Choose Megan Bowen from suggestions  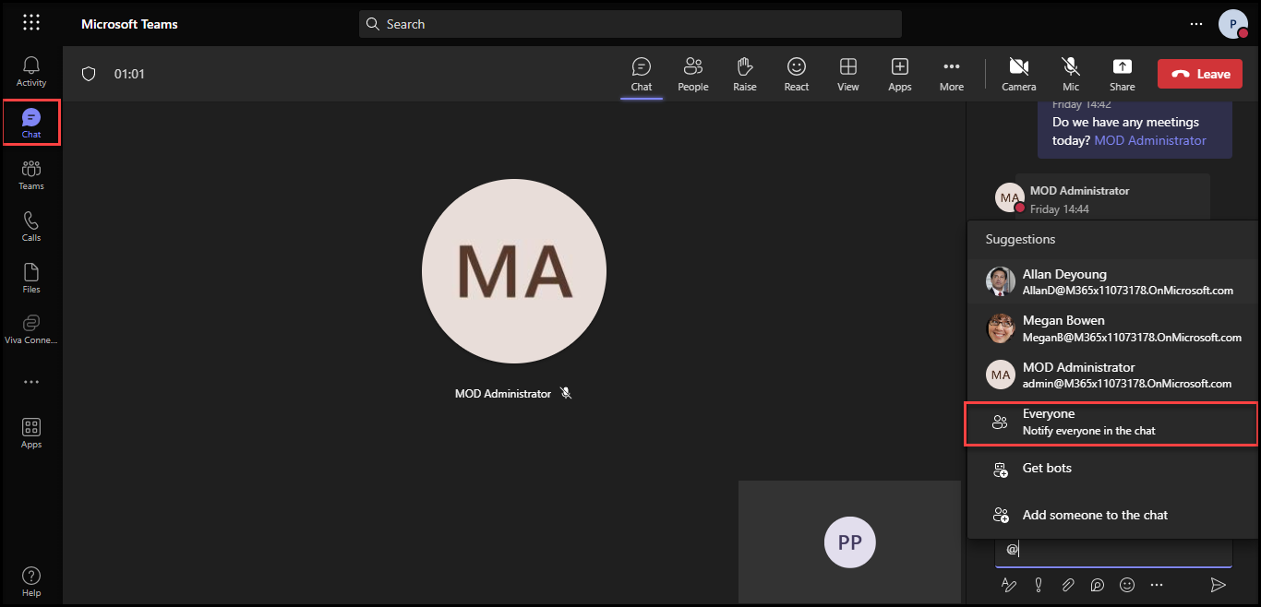point(1111,328)
